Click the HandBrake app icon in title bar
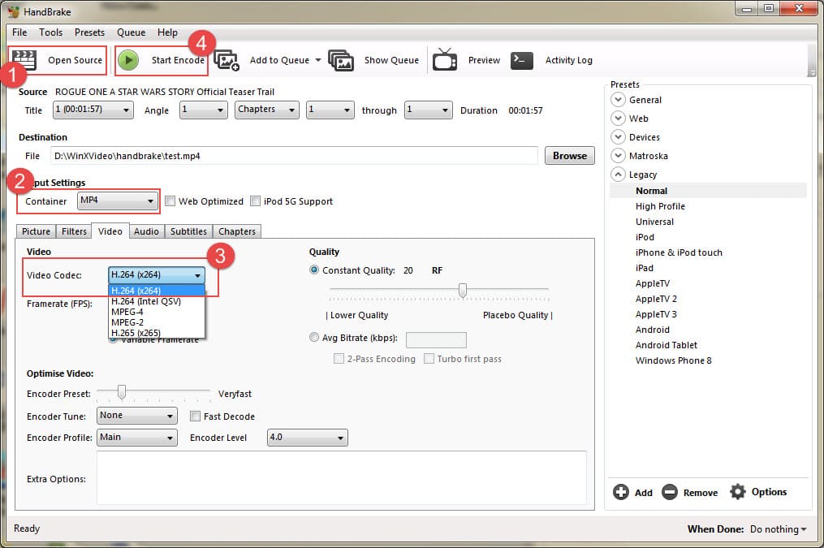The width and height of the screenshot is (824, 548). [x=14, y=11]
